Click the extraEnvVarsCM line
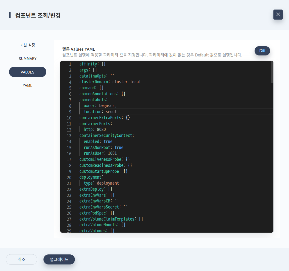 99,201
